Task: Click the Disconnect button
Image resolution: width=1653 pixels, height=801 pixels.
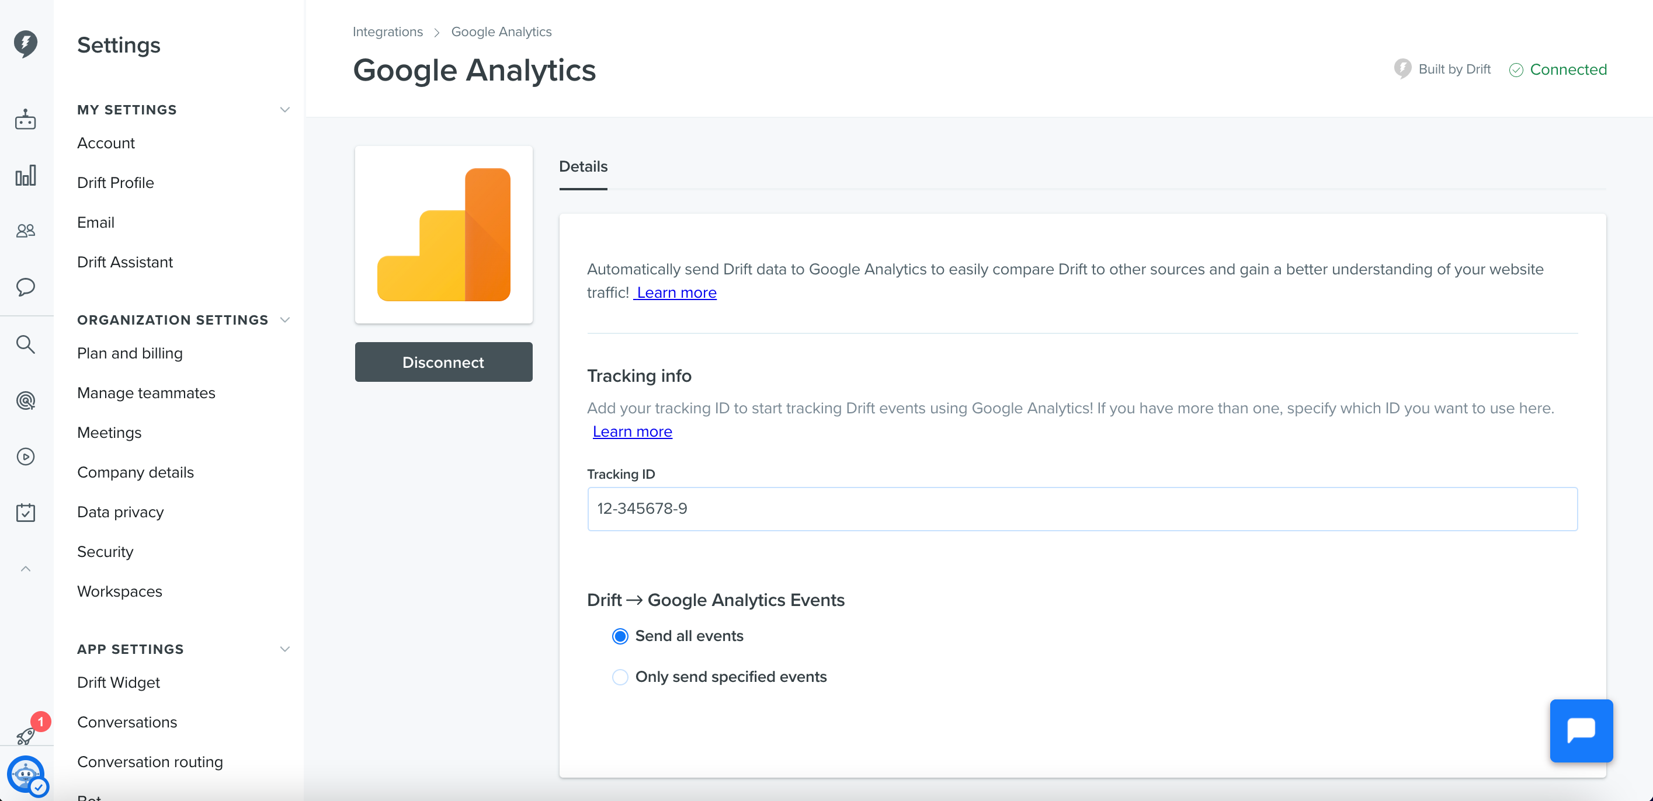Action: click(x=443, y=363)
